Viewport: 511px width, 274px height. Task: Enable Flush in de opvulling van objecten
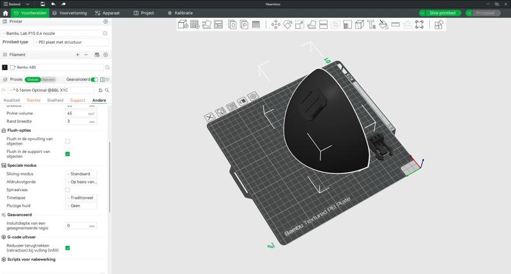point(68,141)
